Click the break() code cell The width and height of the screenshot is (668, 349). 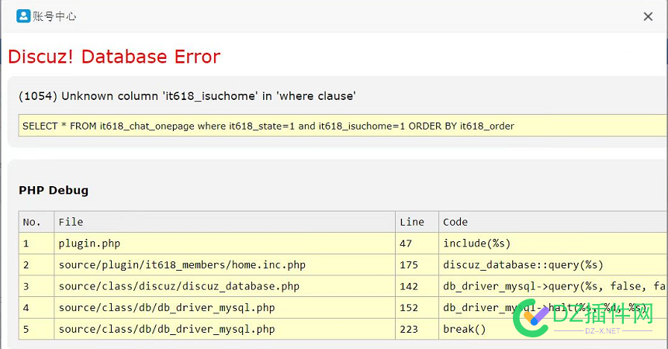pyautogui.click(x=464, y=329)
